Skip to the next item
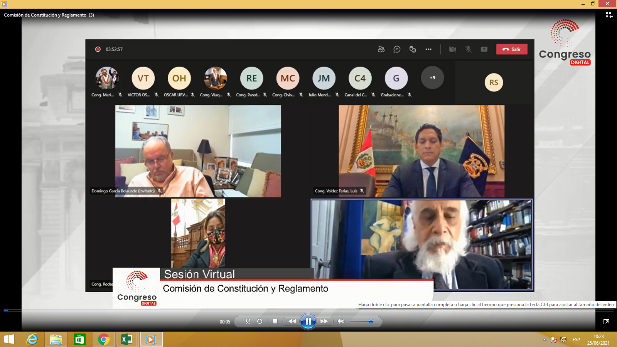Screen dimensions: 617x347 tap(324, 321)
